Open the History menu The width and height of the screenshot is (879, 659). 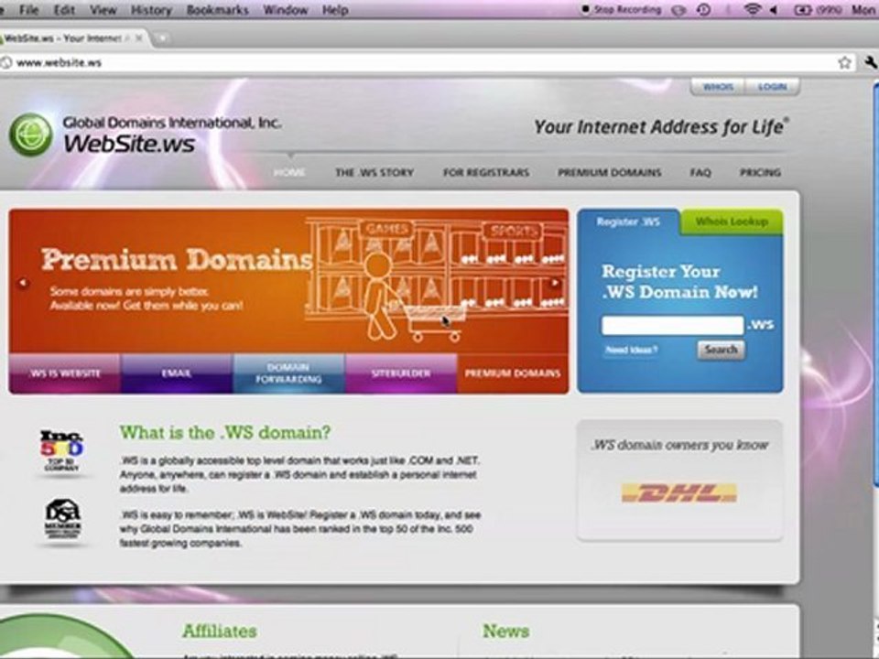pyautogui.click(x=151, y=9)
